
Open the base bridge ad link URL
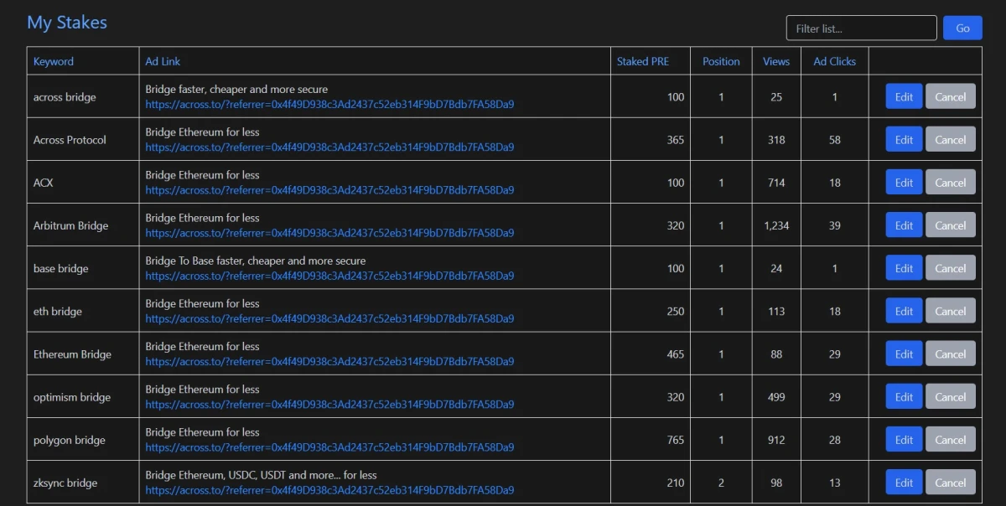tap(329, 276)
